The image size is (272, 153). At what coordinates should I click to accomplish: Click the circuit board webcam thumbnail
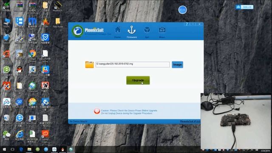tap(236, 121)
